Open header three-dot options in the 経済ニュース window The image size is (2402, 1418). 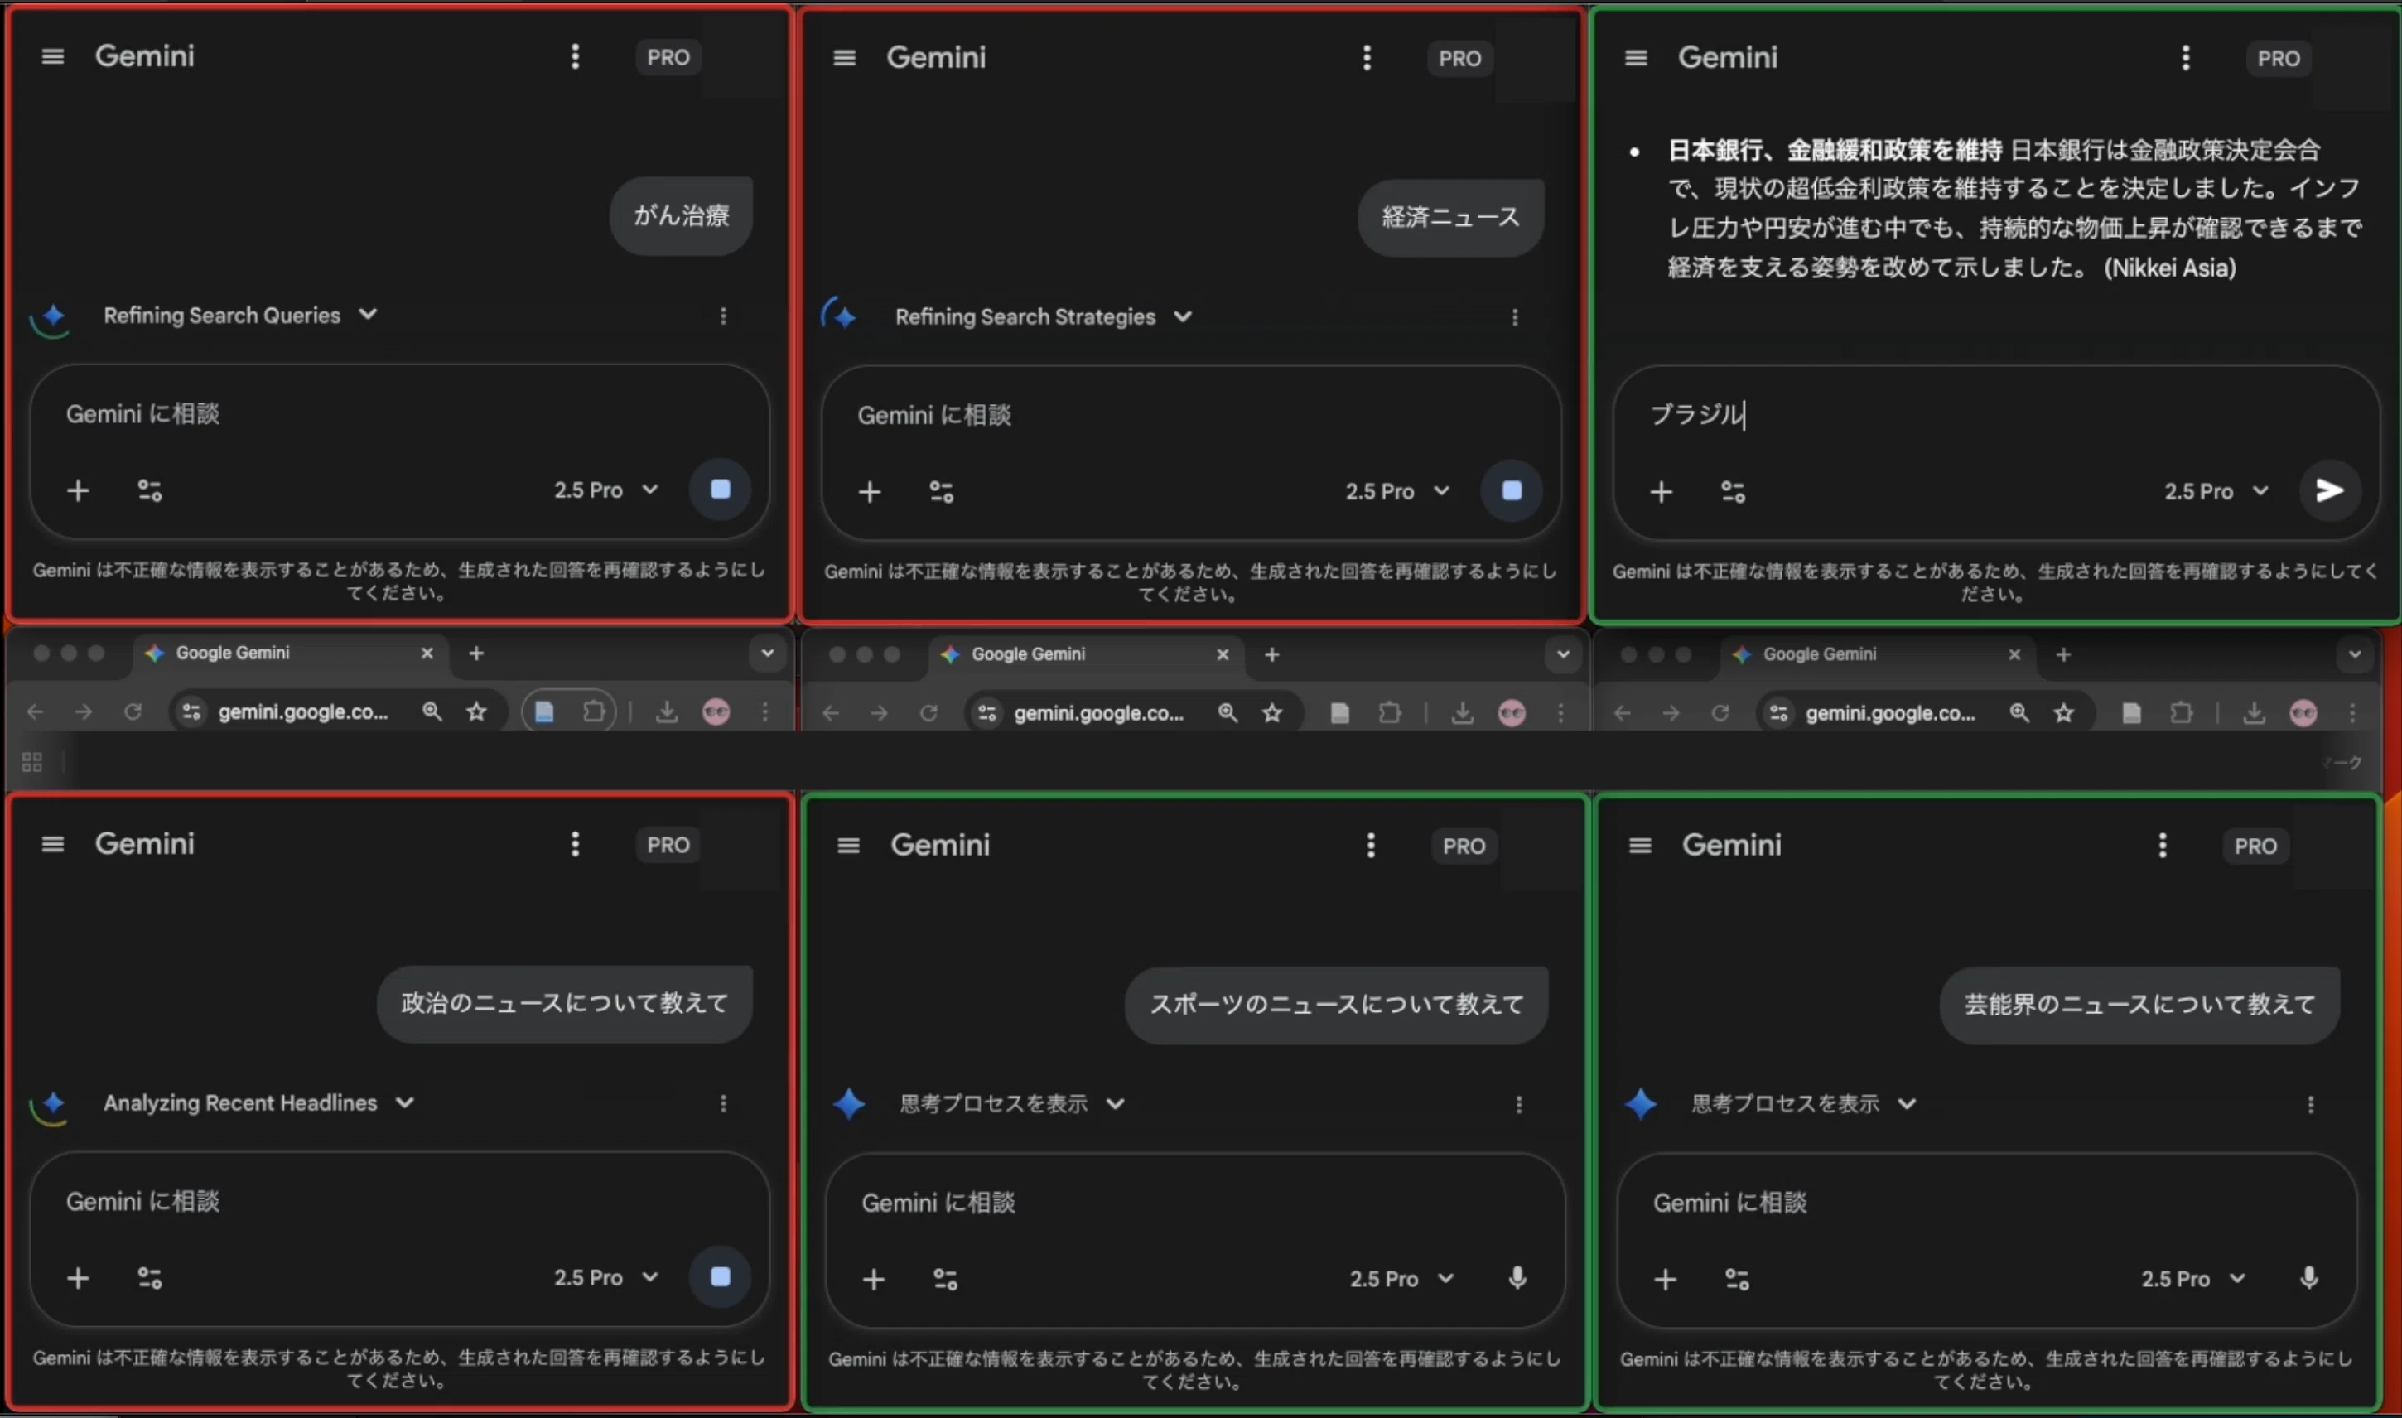pyautogui.click(x=1367, y=58)
